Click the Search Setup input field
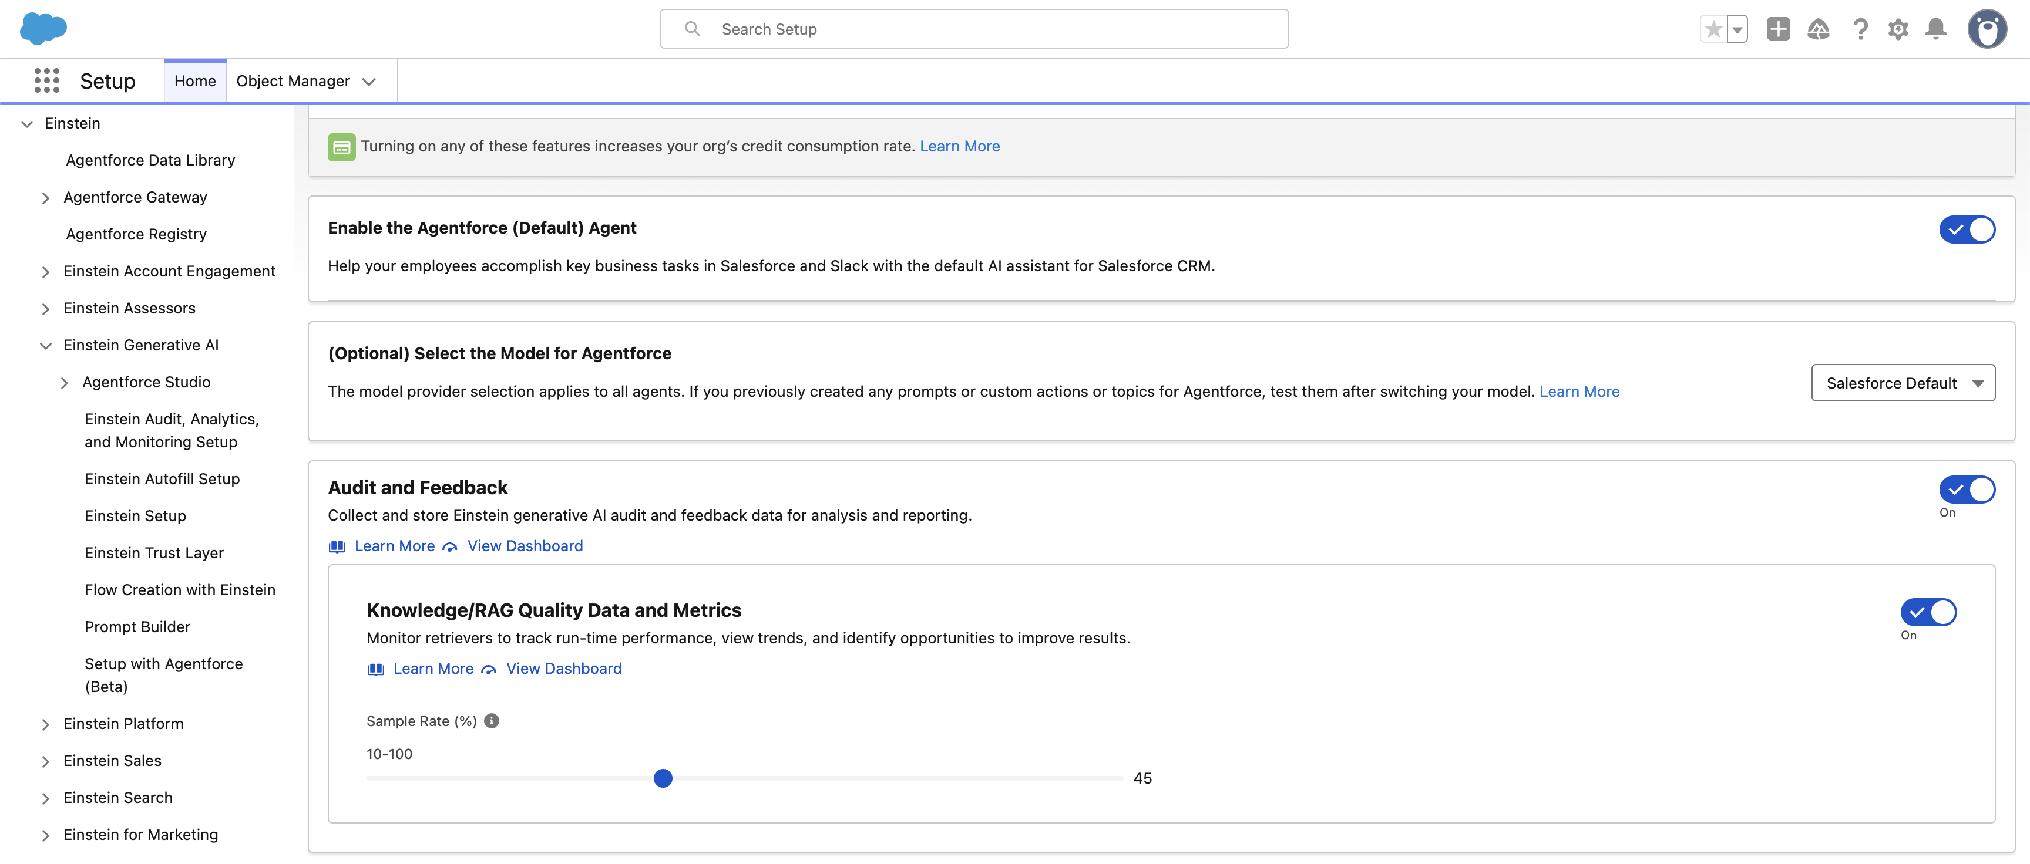Viewport: 2030px width, 864px height. [x=974, y=29]
